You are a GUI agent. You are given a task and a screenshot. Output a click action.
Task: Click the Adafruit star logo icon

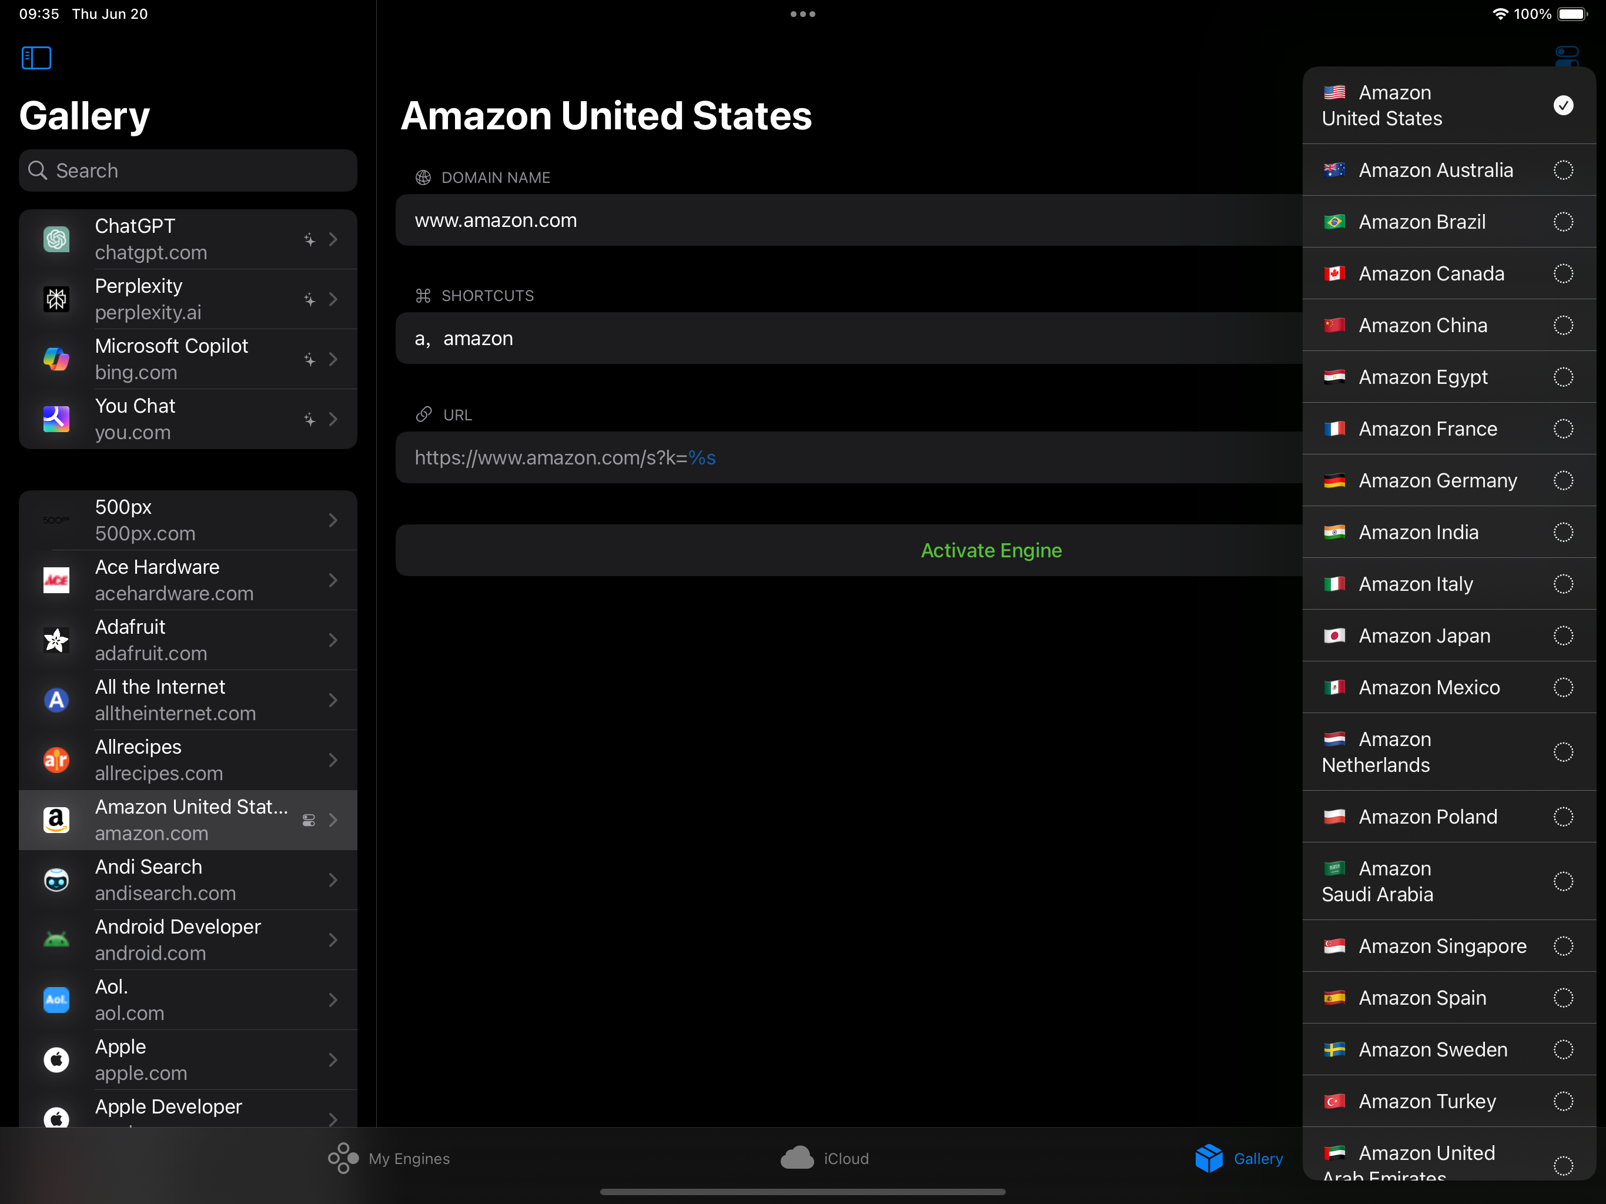click(56, 640)
